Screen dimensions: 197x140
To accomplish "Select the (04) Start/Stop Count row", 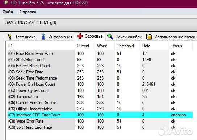I will (x=100, y=60).
